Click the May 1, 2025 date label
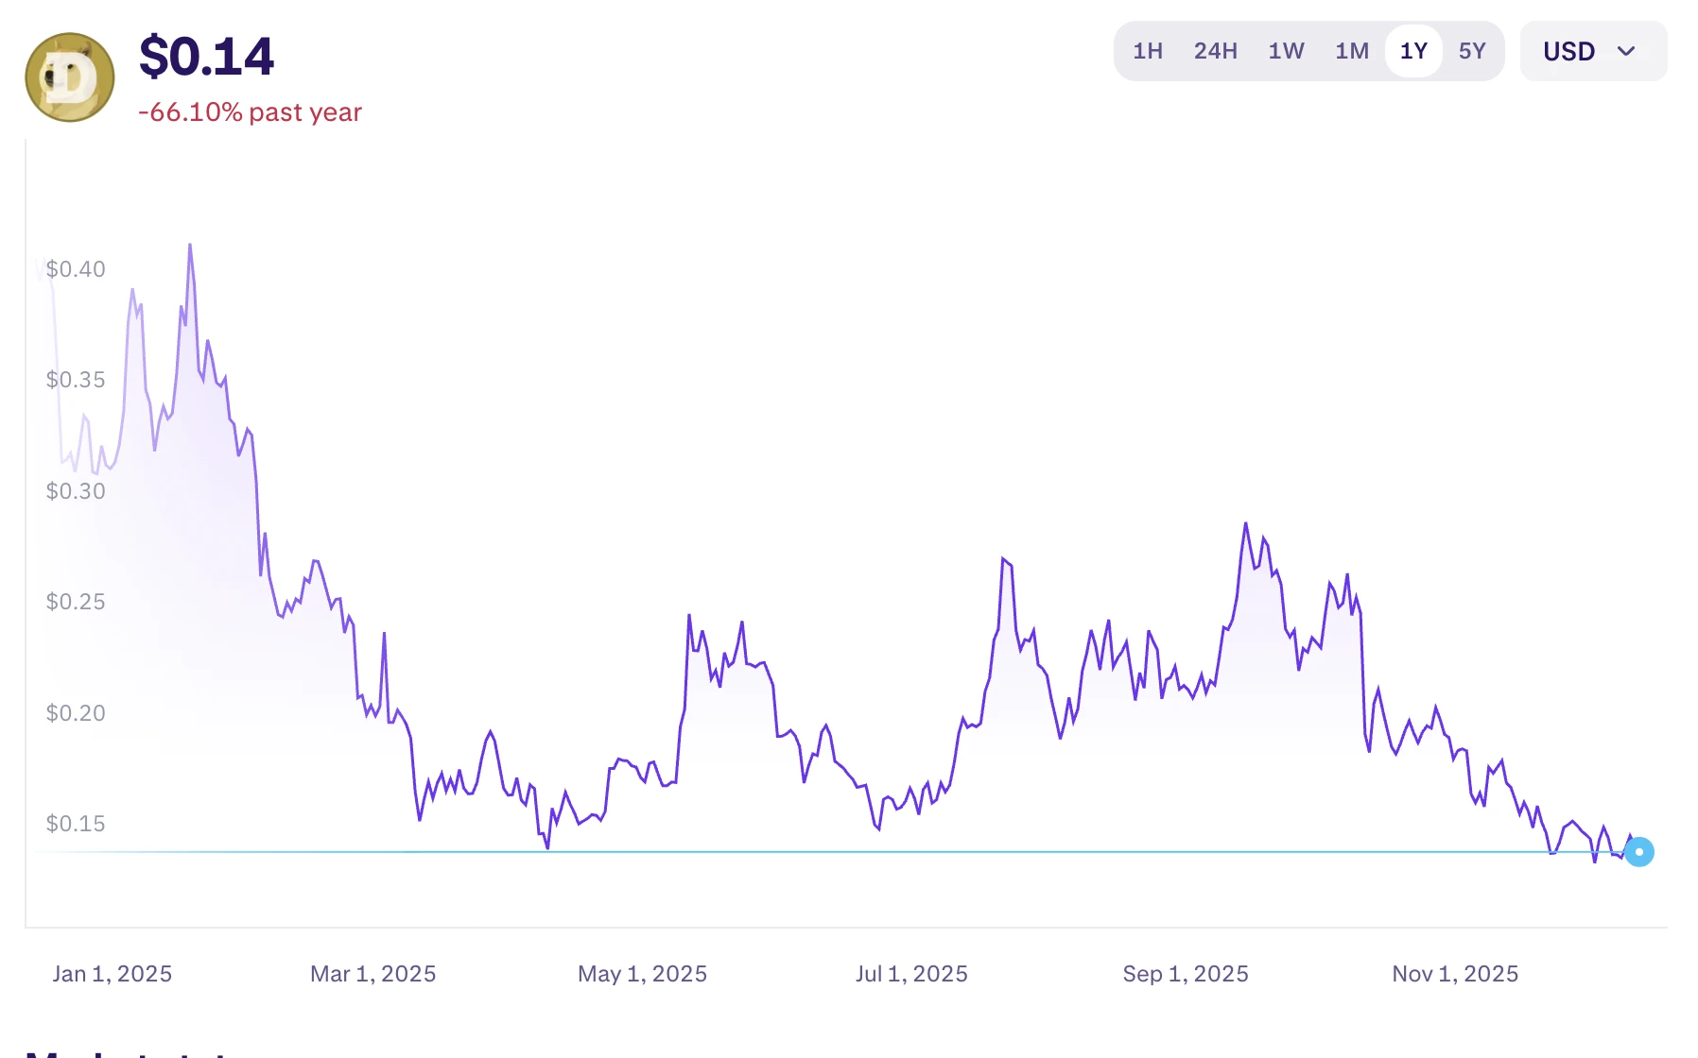 tap(642, 974)
